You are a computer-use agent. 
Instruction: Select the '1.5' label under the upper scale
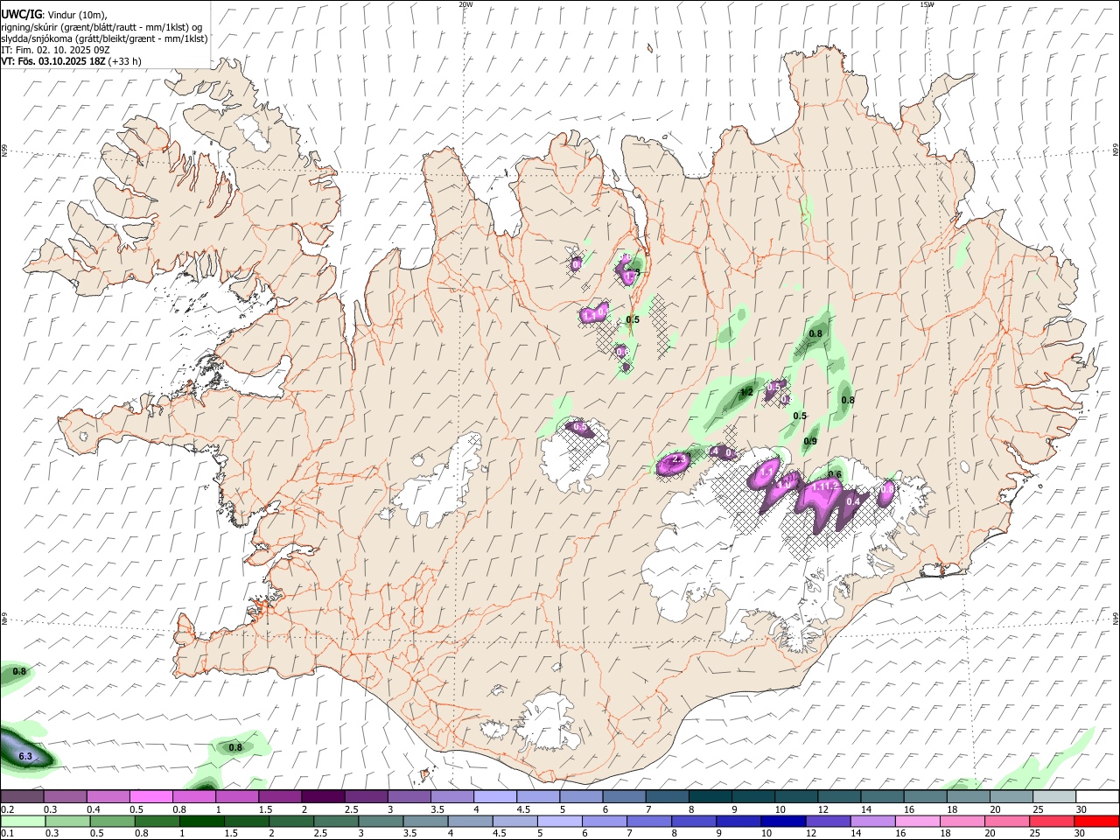pos(266,809)
